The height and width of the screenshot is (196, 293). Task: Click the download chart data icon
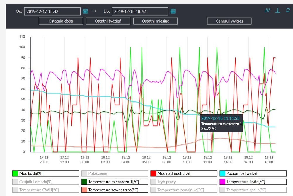pos(278,11)
